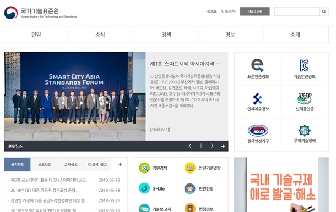Image resolution: width=336 pixels, height=212 pixels.
Task: Select the KS고시·공고 tab
Action: click(97, 164)
